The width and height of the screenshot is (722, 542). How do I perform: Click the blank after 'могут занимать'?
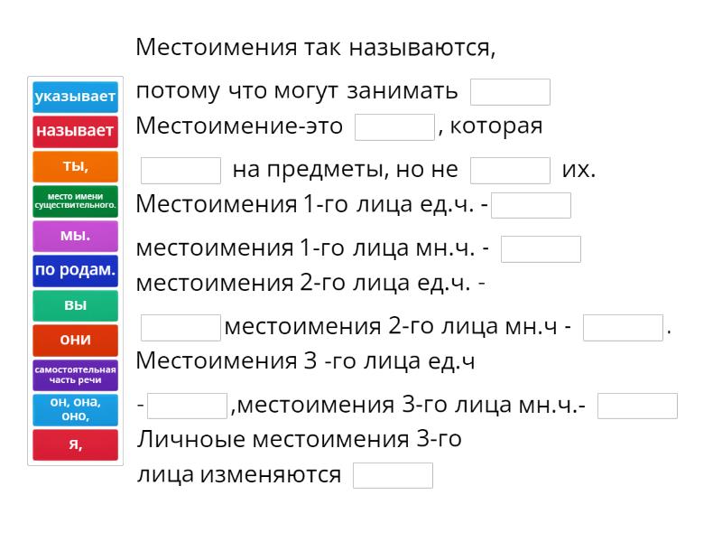[x=510, y=92]
